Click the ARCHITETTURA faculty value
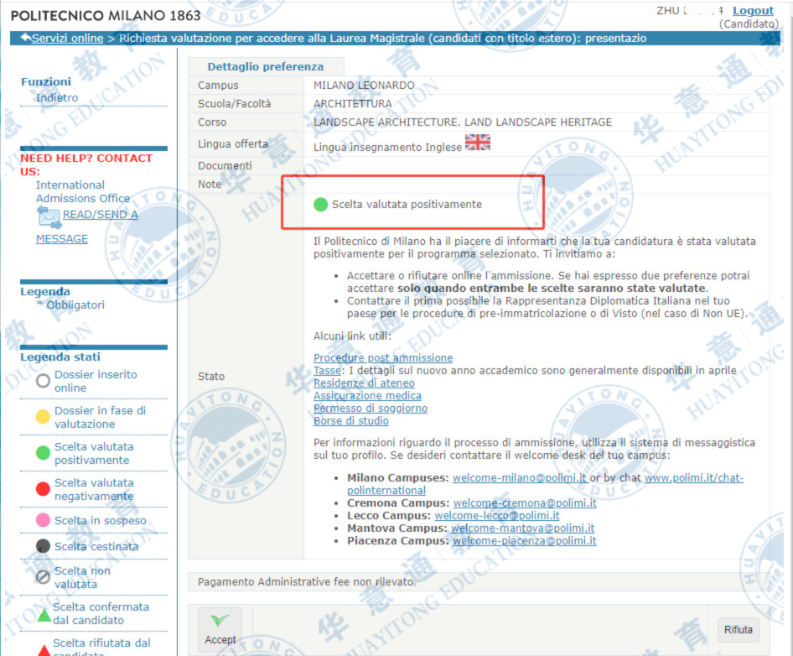This screenshot has height=656, width=793. [x=353, y=104]
